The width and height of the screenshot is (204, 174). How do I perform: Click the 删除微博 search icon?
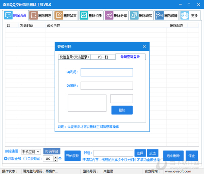159,15
